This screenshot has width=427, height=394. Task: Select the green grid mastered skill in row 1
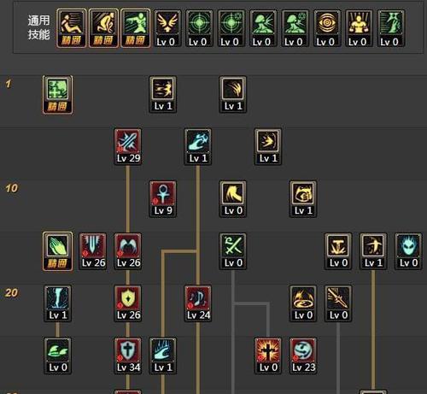point(57,95)
